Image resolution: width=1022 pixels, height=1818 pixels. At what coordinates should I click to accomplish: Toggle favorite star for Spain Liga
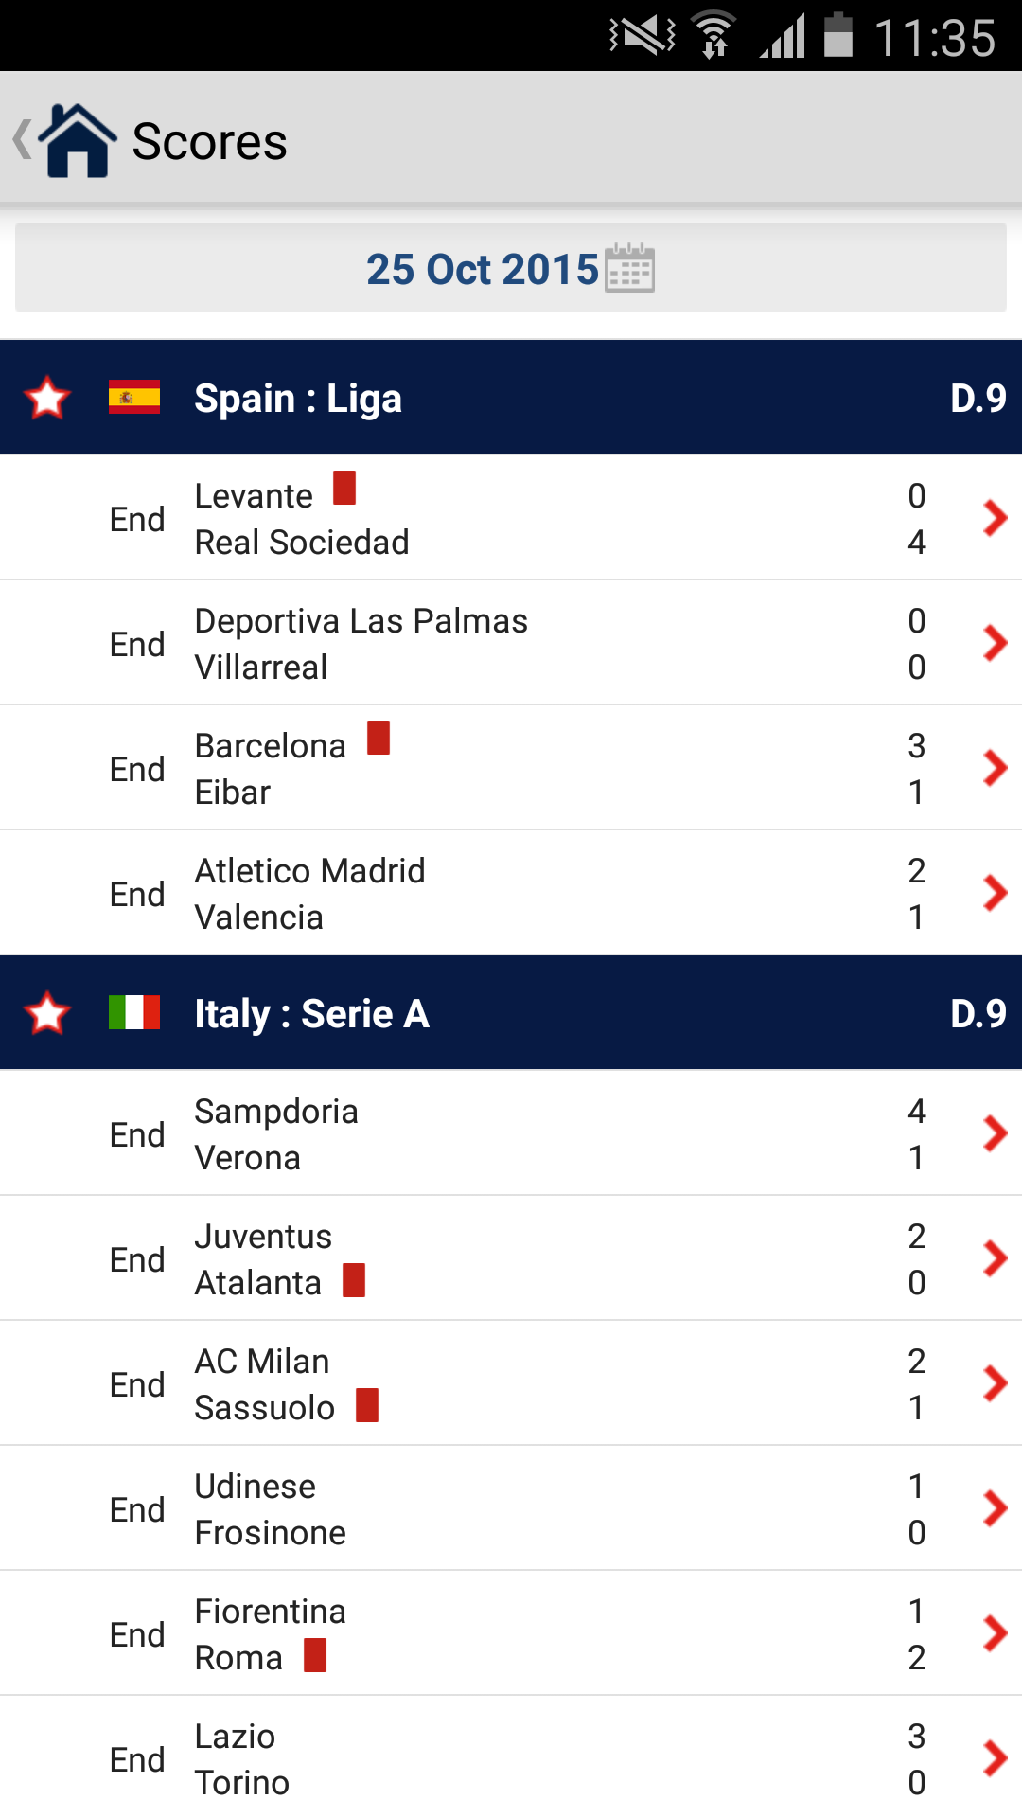(47, 398)
